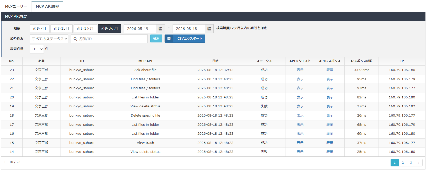Image resolution: width=427 pixels, height=171 pixels.
Task: Show the API request for row 14
Action: 300,152
